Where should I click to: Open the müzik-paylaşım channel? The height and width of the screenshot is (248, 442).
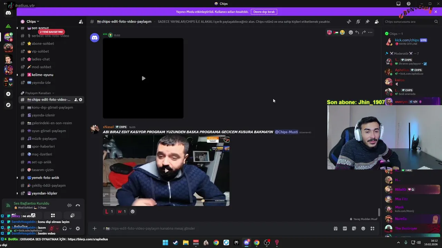click(50, 138)
